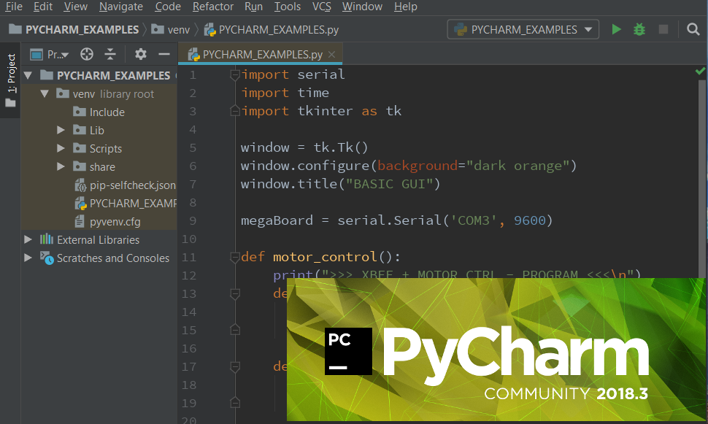Open the Tools menu
The image size is (708, 424).
click(287, 7)
